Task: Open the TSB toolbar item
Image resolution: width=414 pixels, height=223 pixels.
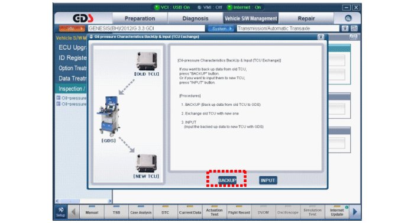Action: [117, 212]
